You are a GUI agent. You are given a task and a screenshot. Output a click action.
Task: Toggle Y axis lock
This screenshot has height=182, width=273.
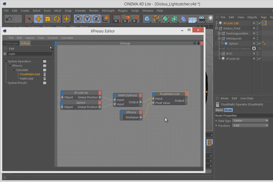pyautogui.click(x=87, y=19)
